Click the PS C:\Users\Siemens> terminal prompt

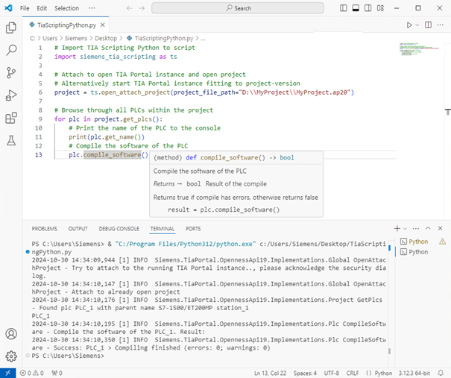click(68, 356)
